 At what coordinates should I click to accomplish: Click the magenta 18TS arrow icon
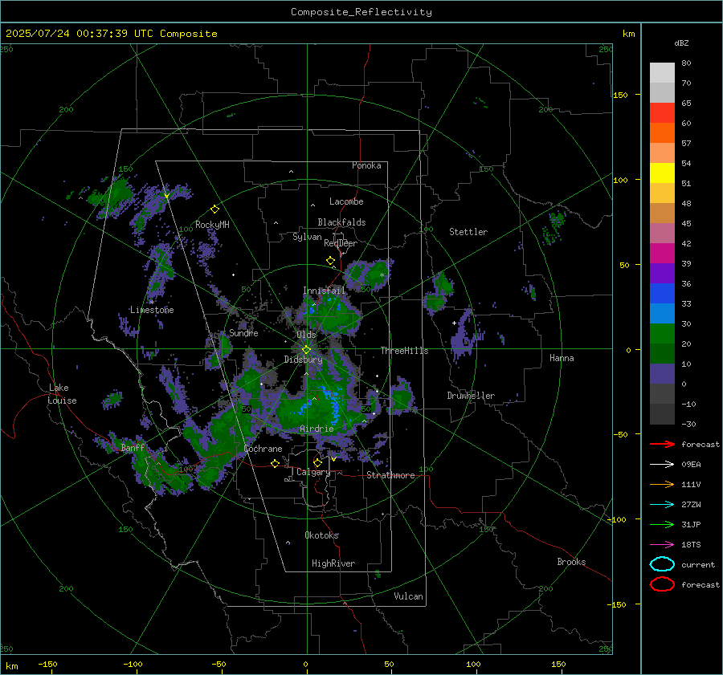click(662, 545)
